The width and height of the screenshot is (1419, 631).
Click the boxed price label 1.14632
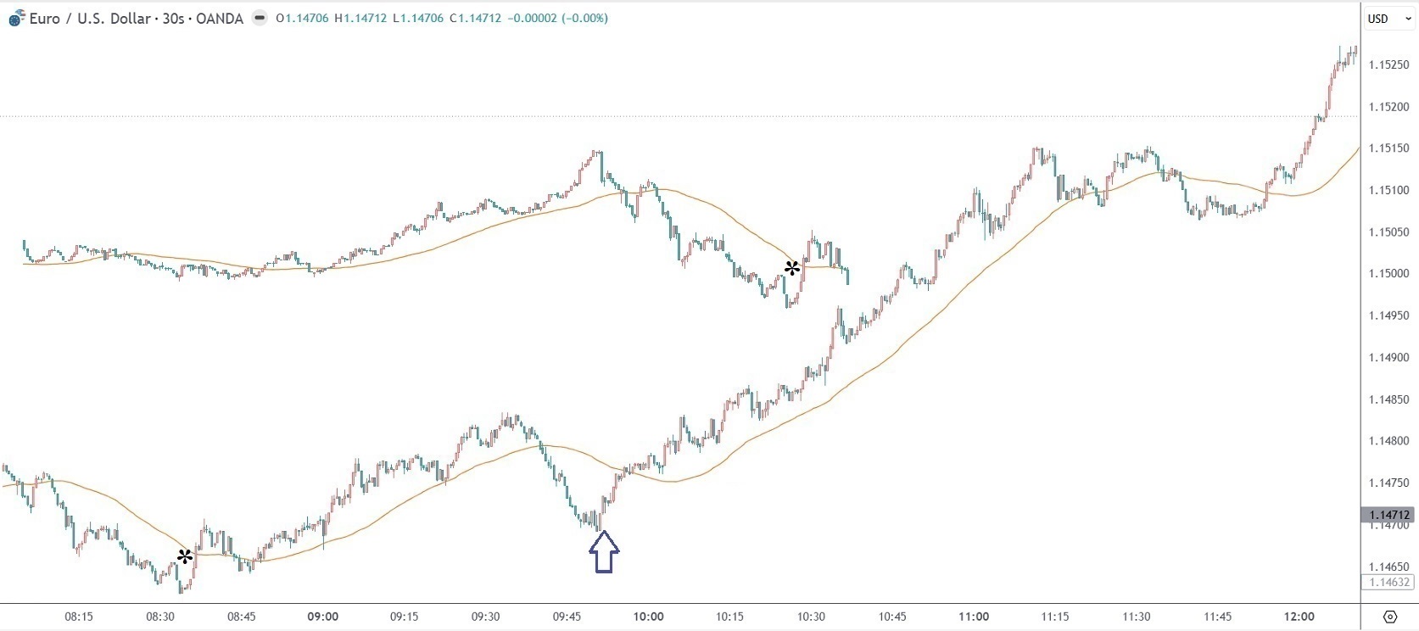click(1388, 582)
